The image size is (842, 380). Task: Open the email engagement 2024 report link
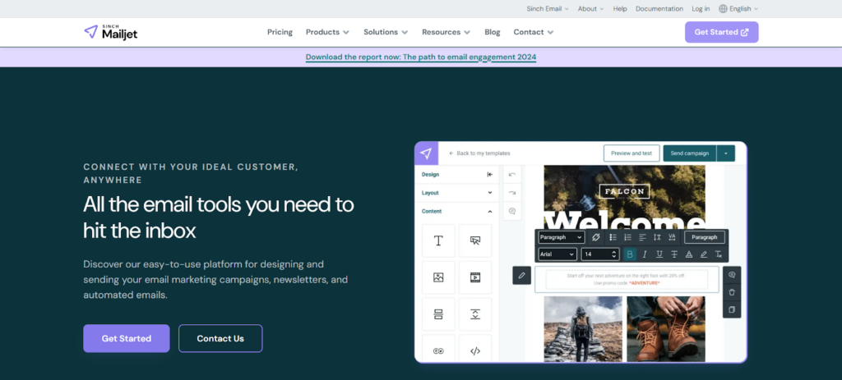point(420,57)
